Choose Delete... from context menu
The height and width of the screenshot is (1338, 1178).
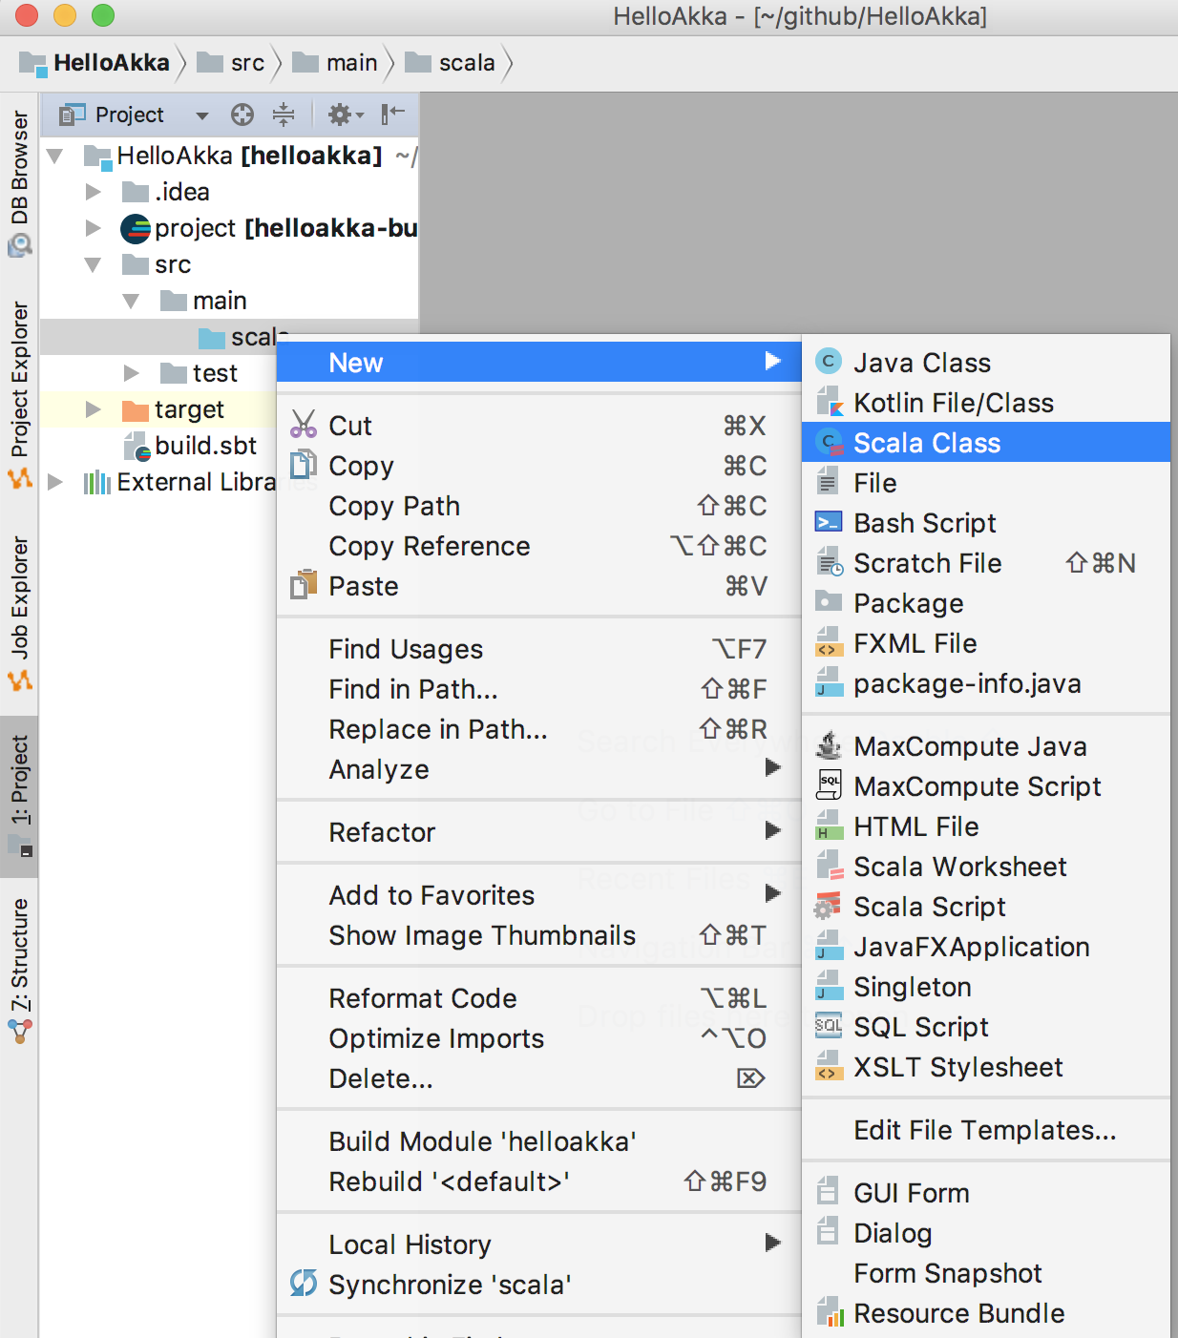(538, 1077)
